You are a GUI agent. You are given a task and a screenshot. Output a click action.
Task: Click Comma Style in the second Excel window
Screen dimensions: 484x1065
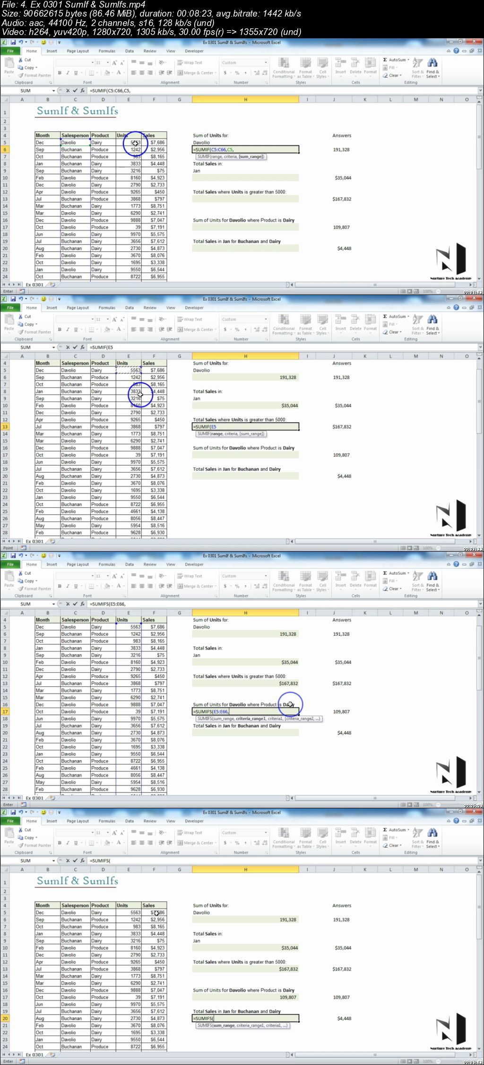(x=245, y=329)
